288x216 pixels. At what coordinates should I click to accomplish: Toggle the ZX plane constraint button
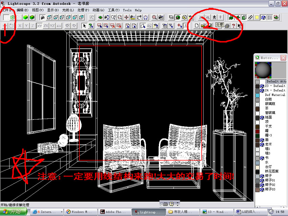click(x=46, y=26)
